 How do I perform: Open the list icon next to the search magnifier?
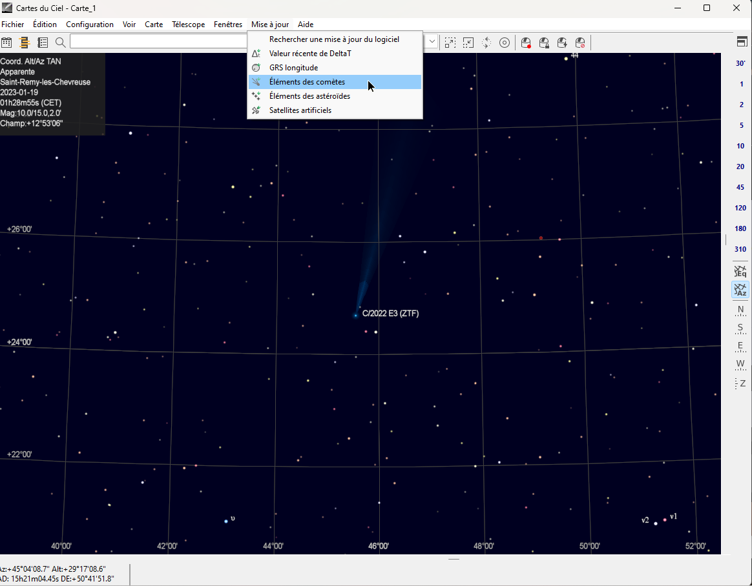click(x=43, y=43)
